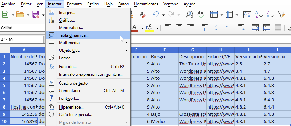Open dropdown arrow next to New icon
The image size is (291, 126).
(13, 15)
